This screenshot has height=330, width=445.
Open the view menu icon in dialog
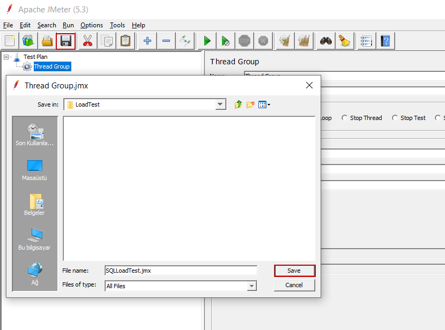(x=264, y=104)
